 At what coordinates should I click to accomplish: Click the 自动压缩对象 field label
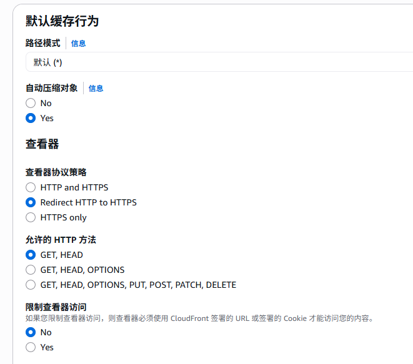point(51,88)
